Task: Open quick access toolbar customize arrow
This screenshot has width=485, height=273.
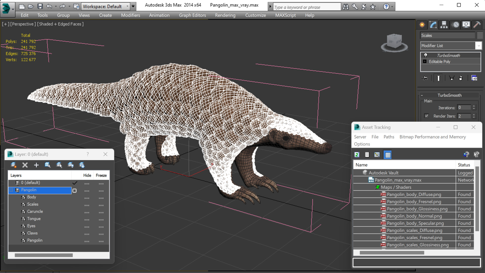Action: click(133, 6)
